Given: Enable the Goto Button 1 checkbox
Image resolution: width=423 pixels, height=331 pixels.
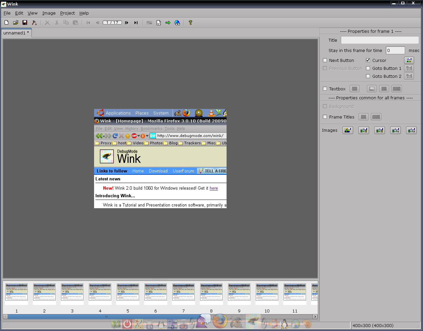Looking at the screenshot, I should [x=368, y=68].
